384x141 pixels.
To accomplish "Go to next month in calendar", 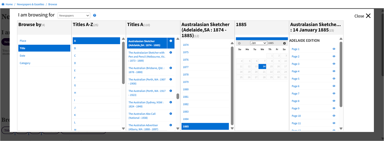I will tap(284, 43).
